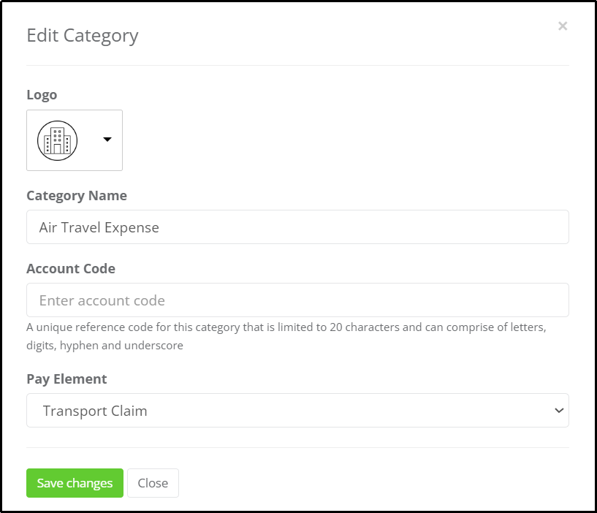Viewport: 597px width, 513px height.
Task: Click the Account Code label
Action: point(71,268)
